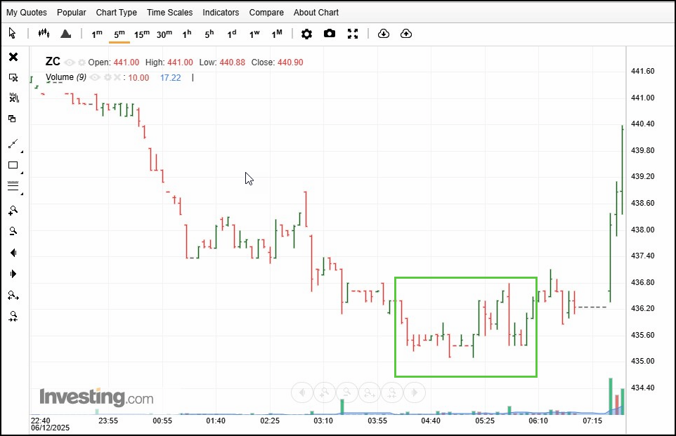Take a chart snapshot with camera icon

[330, 33]
